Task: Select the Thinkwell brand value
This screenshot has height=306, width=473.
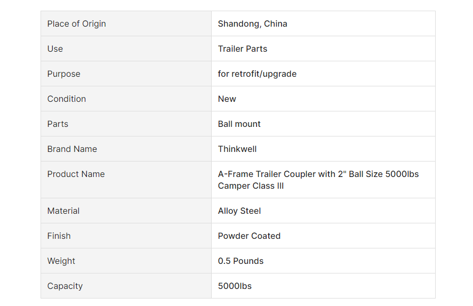Action: tap(237, 149)
